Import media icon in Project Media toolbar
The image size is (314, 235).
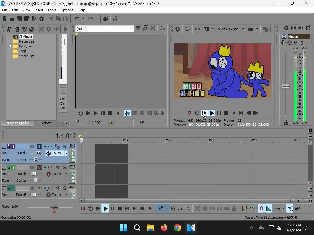tap(17, 29)
